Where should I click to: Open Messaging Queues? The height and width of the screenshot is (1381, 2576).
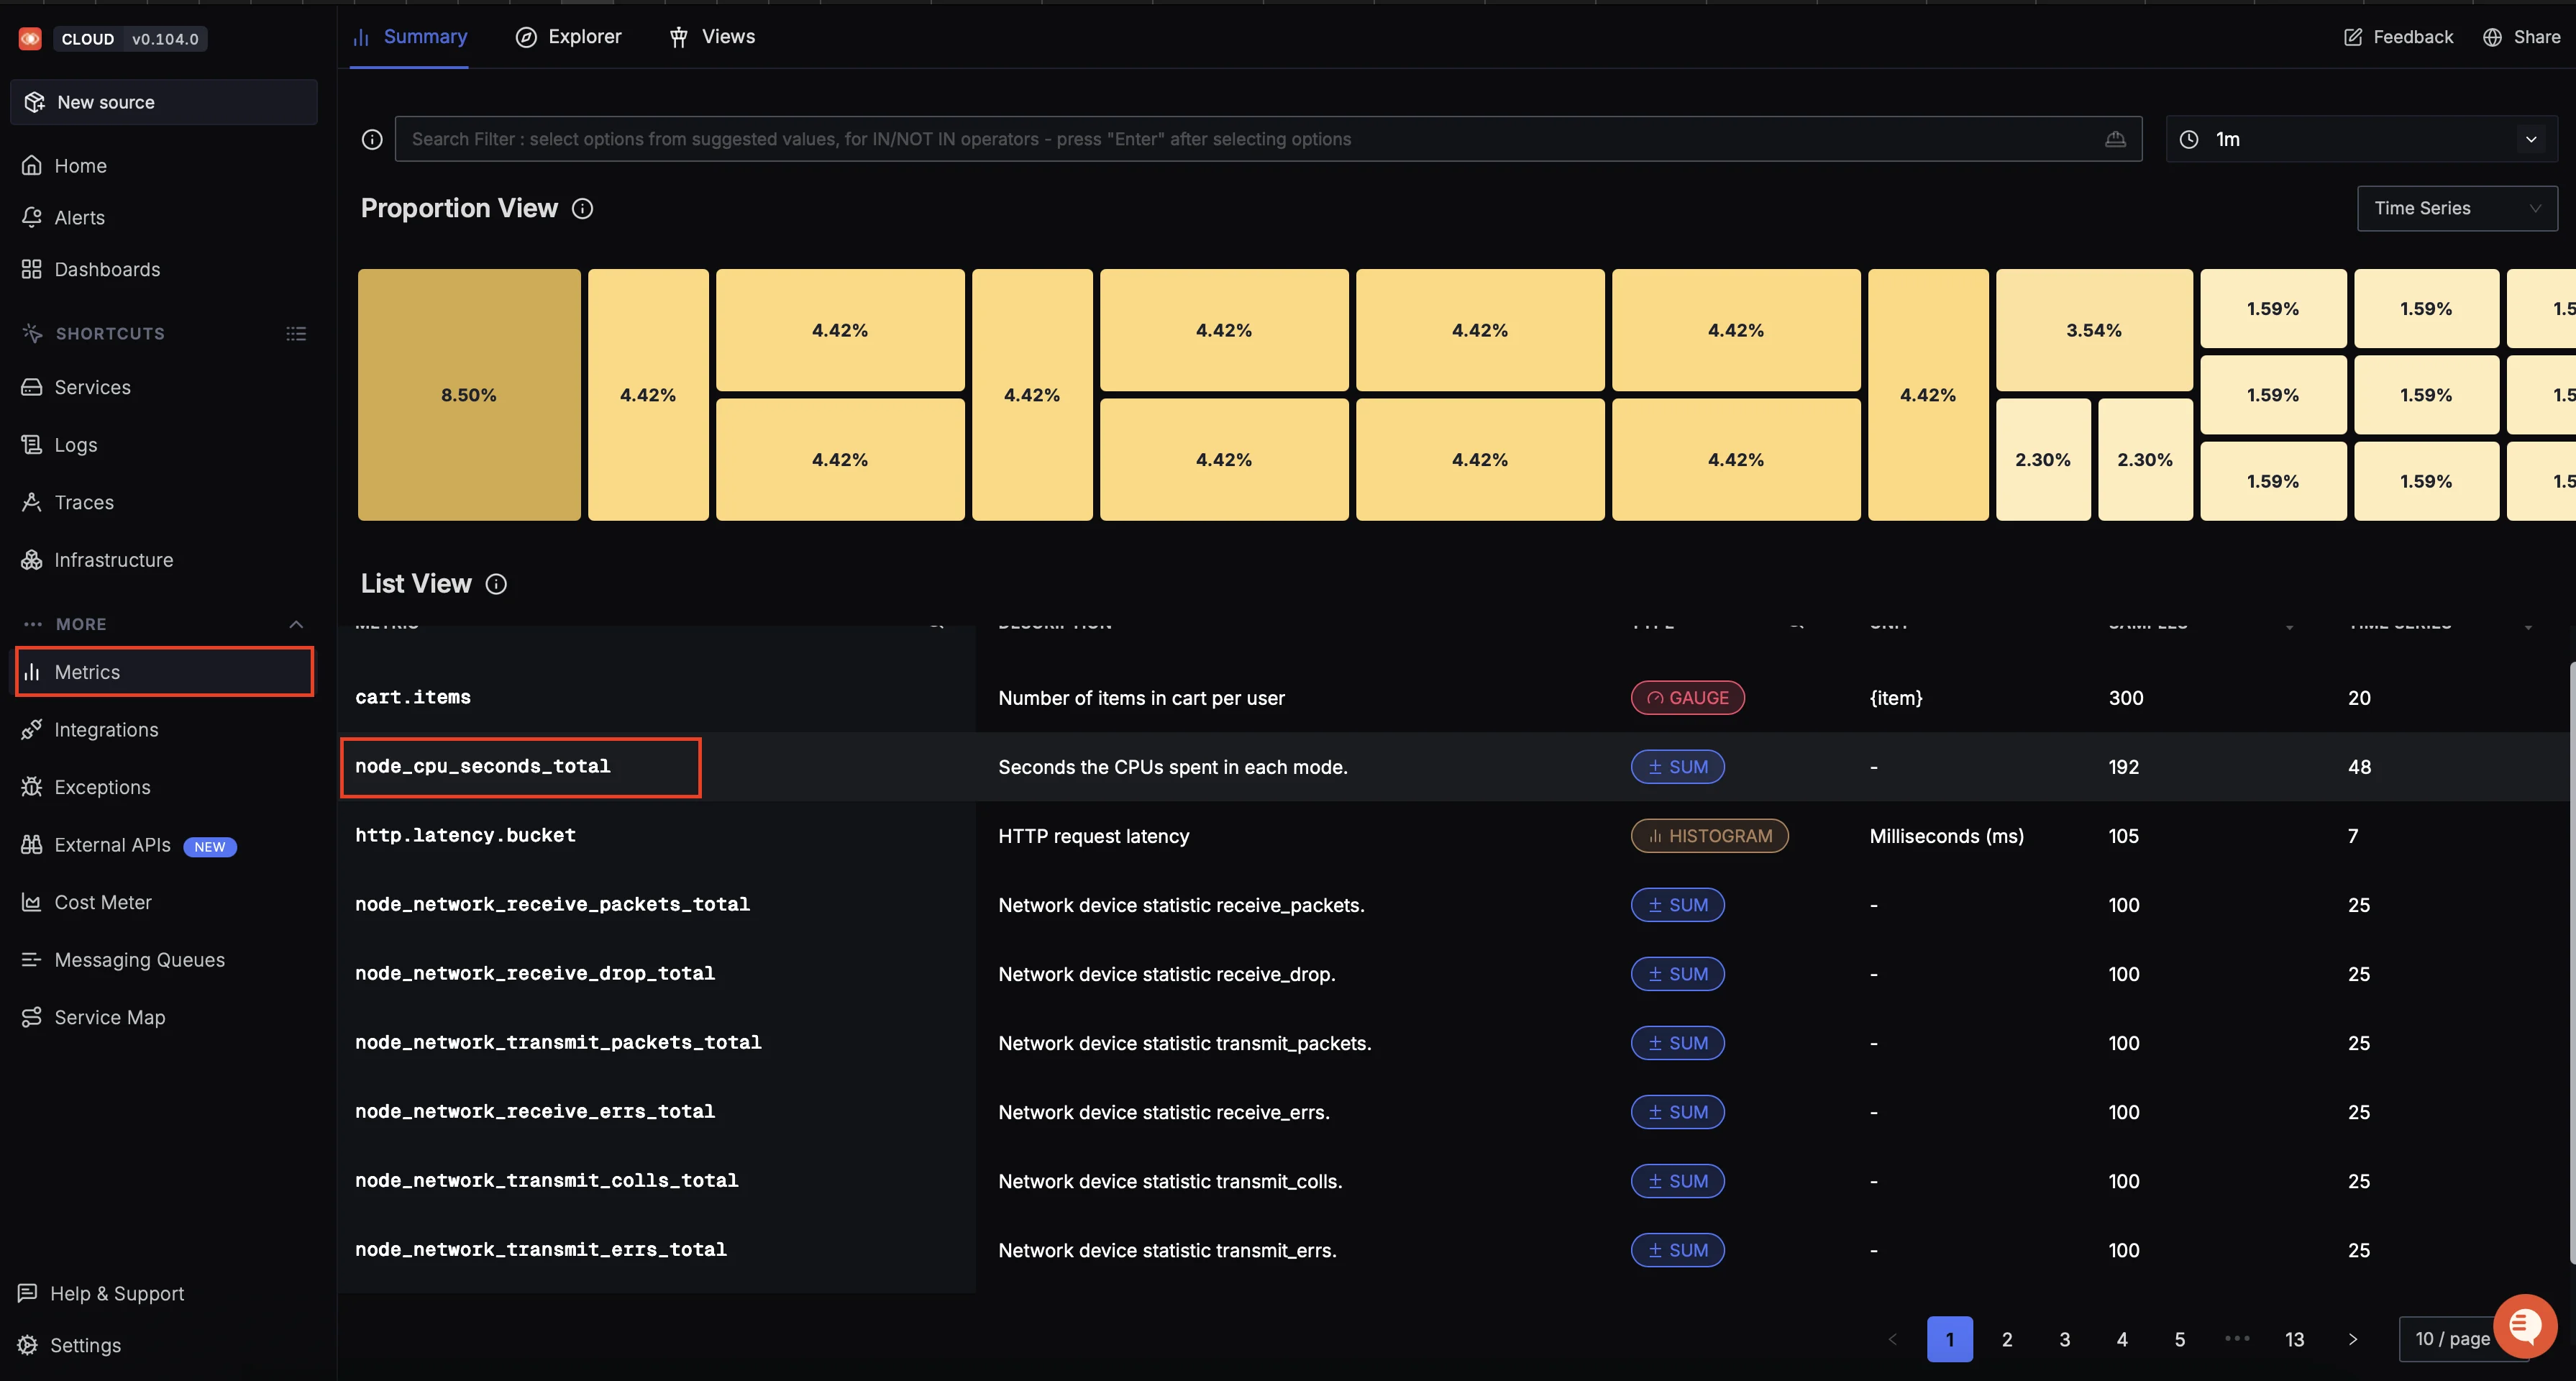pyautogui.click(x=139, y=959)
